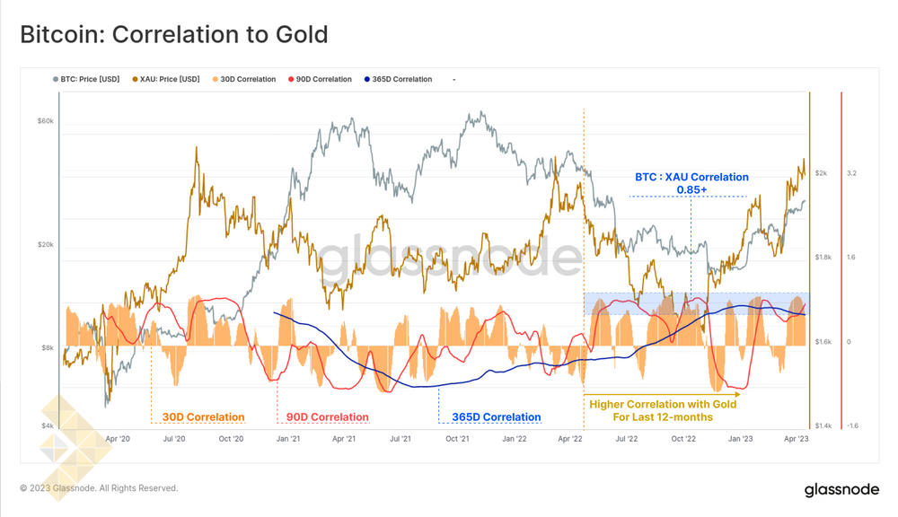Click the "© 2023 Glassnode. All Rights Reserved." text
This screenshot has width=898, height=517.
(99, 488)
